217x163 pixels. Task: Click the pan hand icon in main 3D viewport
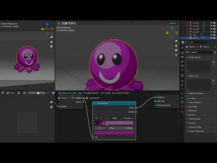tap(176, 46)
